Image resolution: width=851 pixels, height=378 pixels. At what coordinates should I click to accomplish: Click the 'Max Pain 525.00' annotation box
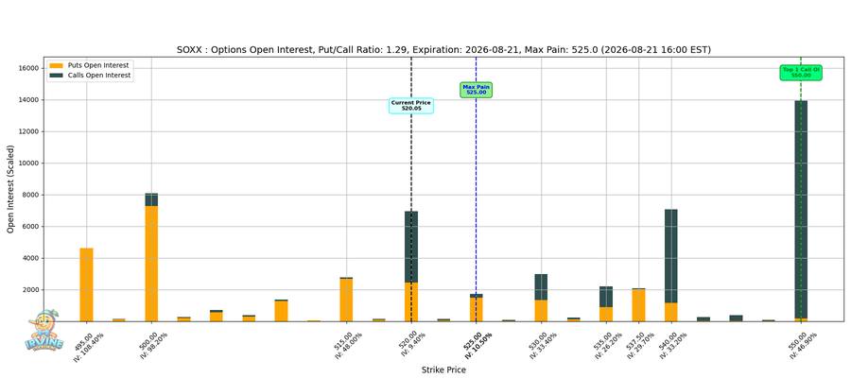coord(476,90)
